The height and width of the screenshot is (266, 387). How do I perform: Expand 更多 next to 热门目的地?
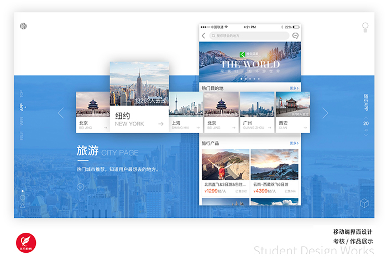(x=294, y=88)
